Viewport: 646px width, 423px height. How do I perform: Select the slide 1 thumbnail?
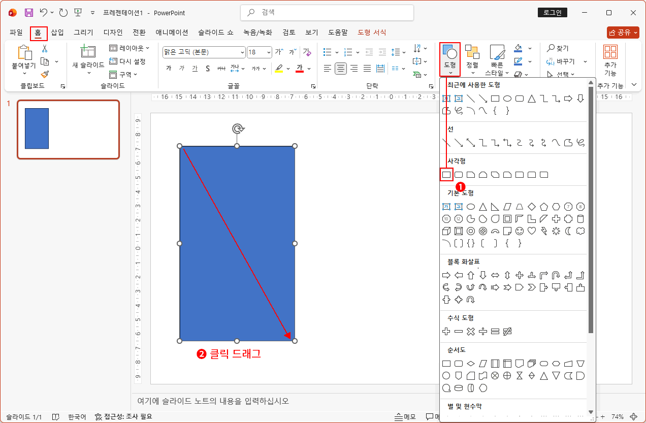coord(68,129)
